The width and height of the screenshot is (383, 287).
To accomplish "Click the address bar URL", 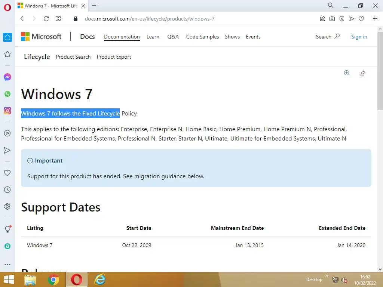I will (150, 19).
